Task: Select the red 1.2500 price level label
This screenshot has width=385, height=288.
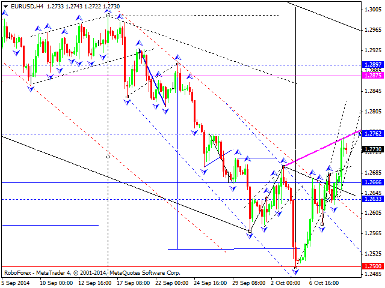Action: tap(374, 266)
